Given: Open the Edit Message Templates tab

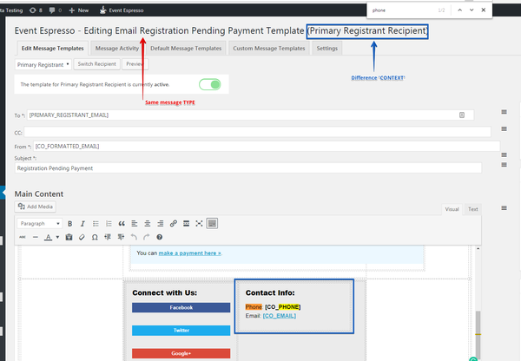Looking at the screenshot, I should (52, 48).
